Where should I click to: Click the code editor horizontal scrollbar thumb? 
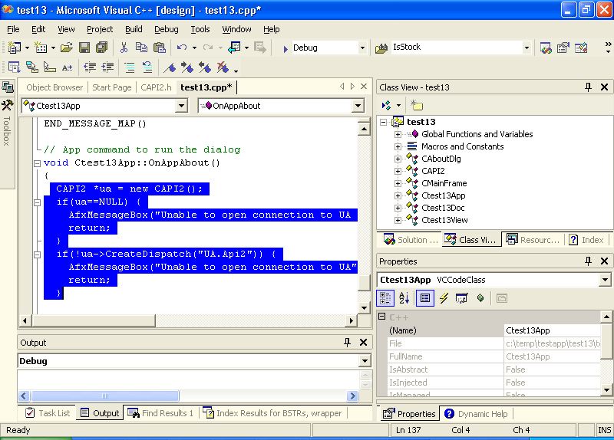tap(94, 320)
